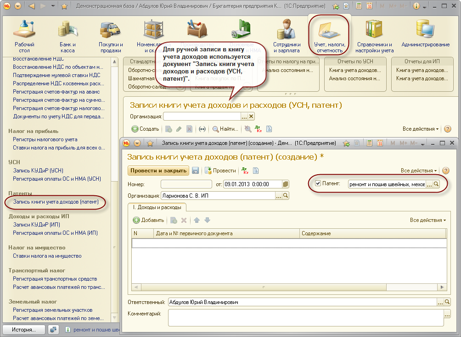Click the Номер input field

(x=186, y=184)
